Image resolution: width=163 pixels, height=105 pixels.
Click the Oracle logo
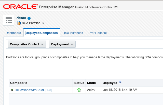coord(20,7)
